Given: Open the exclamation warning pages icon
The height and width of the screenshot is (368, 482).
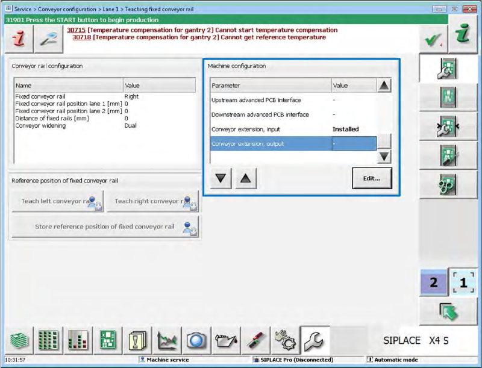Looking at the screenshot, I should pos(137,340).
